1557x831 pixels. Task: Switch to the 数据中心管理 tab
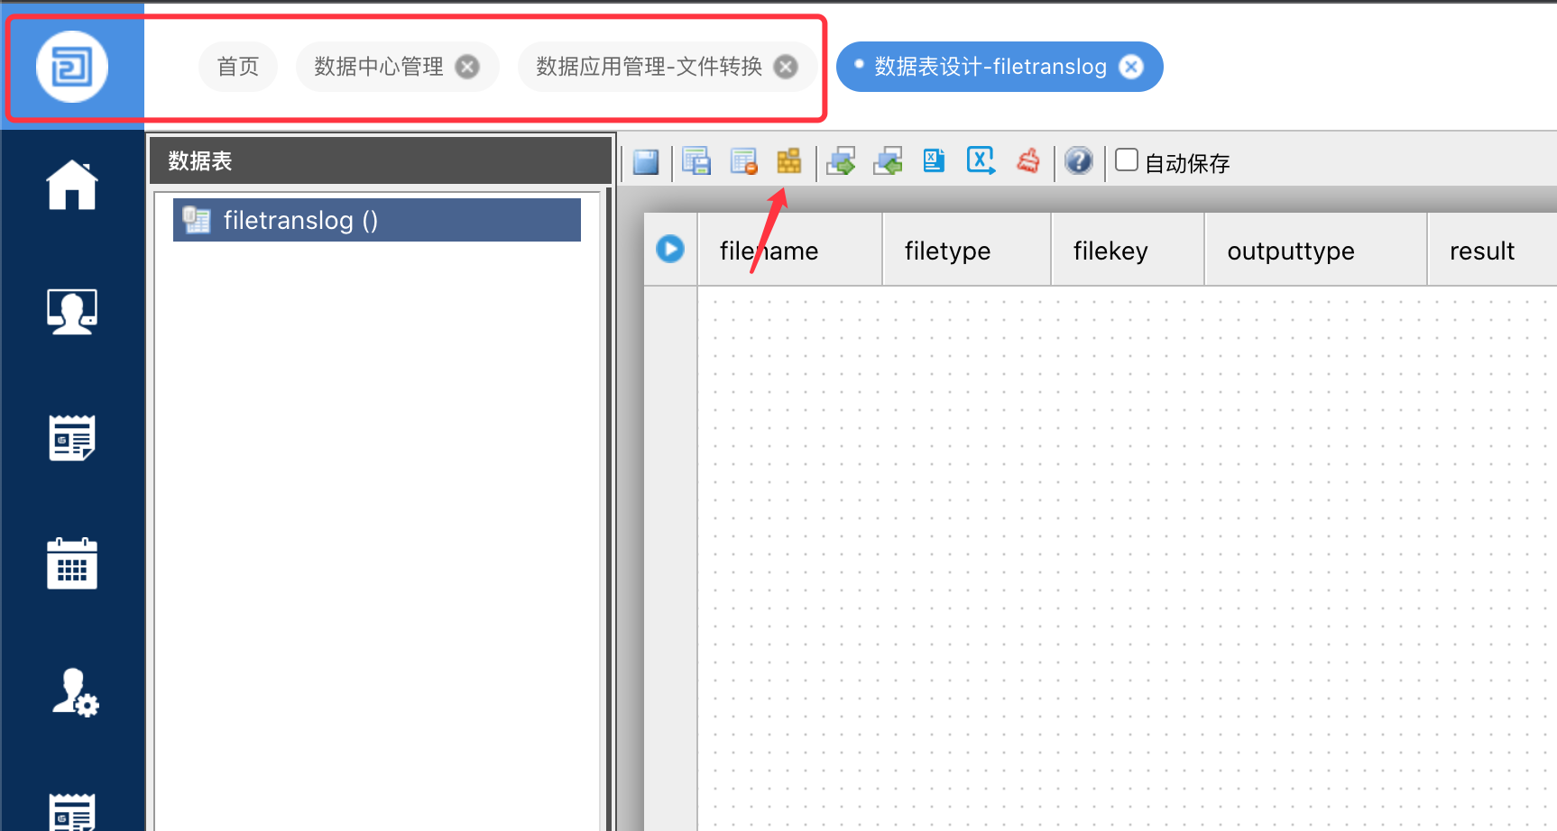(x=379, y=67)
